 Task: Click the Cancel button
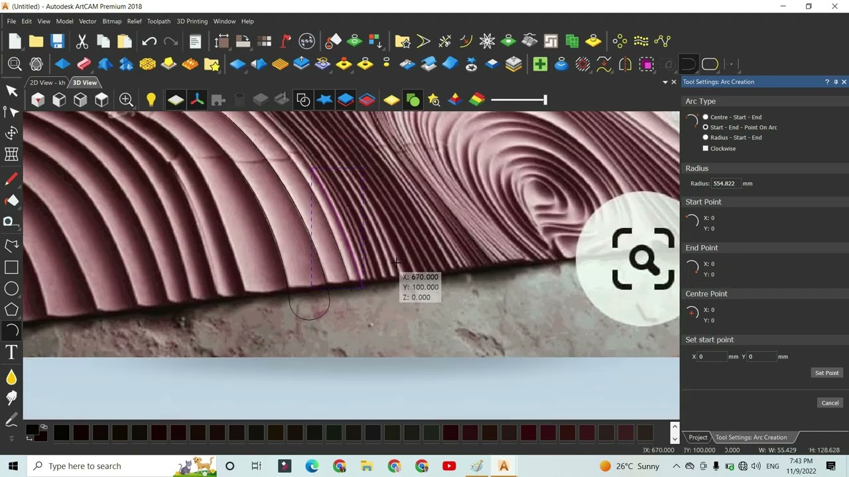pos(830,403)
